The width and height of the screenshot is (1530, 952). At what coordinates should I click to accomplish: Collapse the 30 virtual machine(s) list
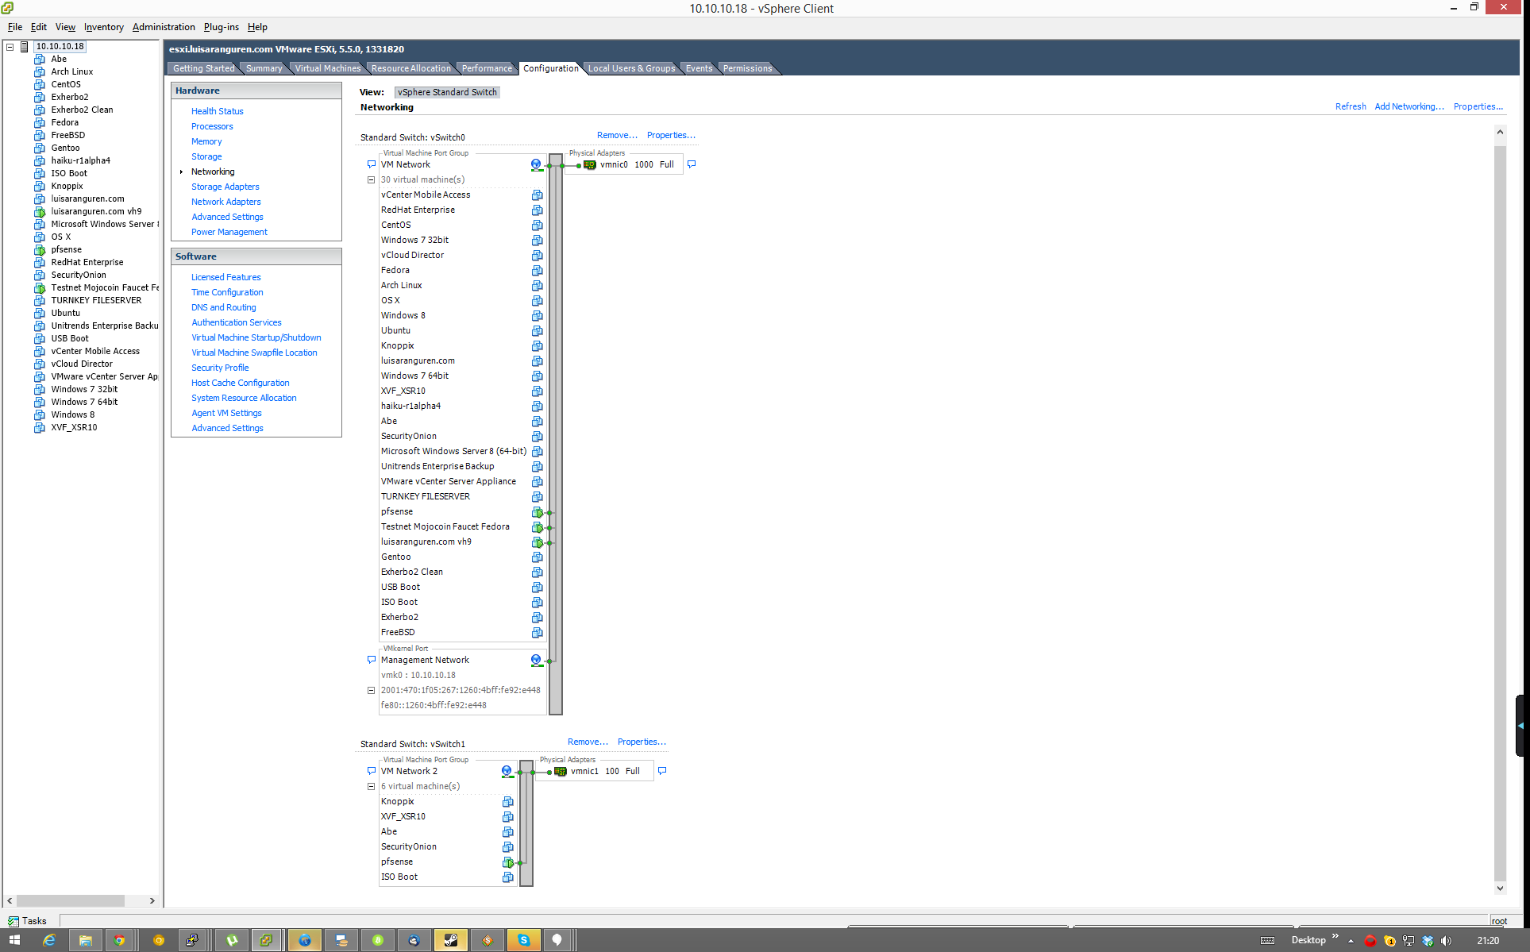pyautogui.click(x=371, y=180)
